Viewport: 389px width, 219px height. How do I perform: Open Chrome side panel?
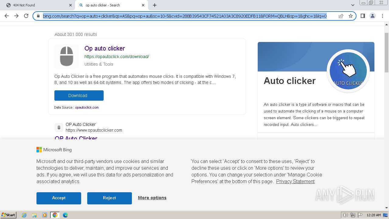coord(363,16)
